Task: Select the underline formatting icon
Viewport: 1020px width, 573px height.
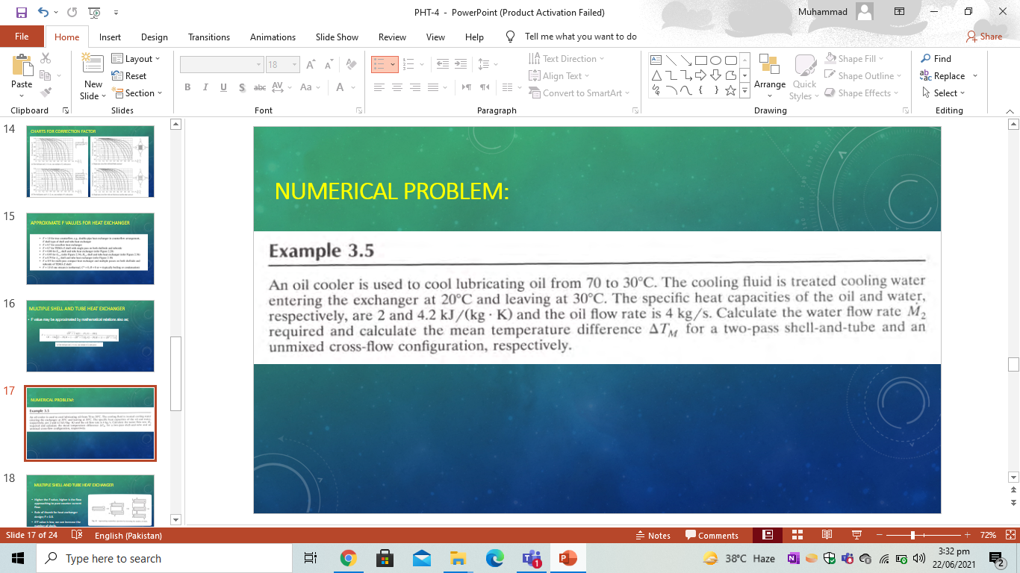Action: click(222, 87)
